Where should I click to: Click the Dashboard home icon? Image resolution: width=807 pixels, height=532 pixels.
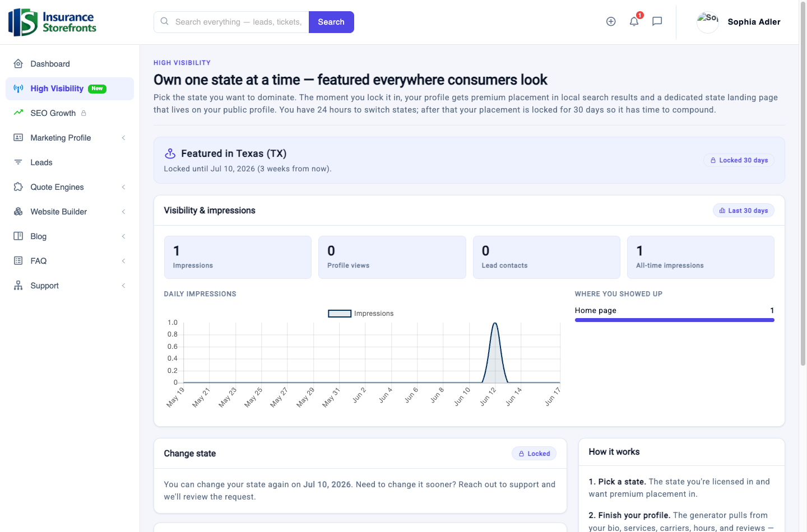click(x=18, y=64)
